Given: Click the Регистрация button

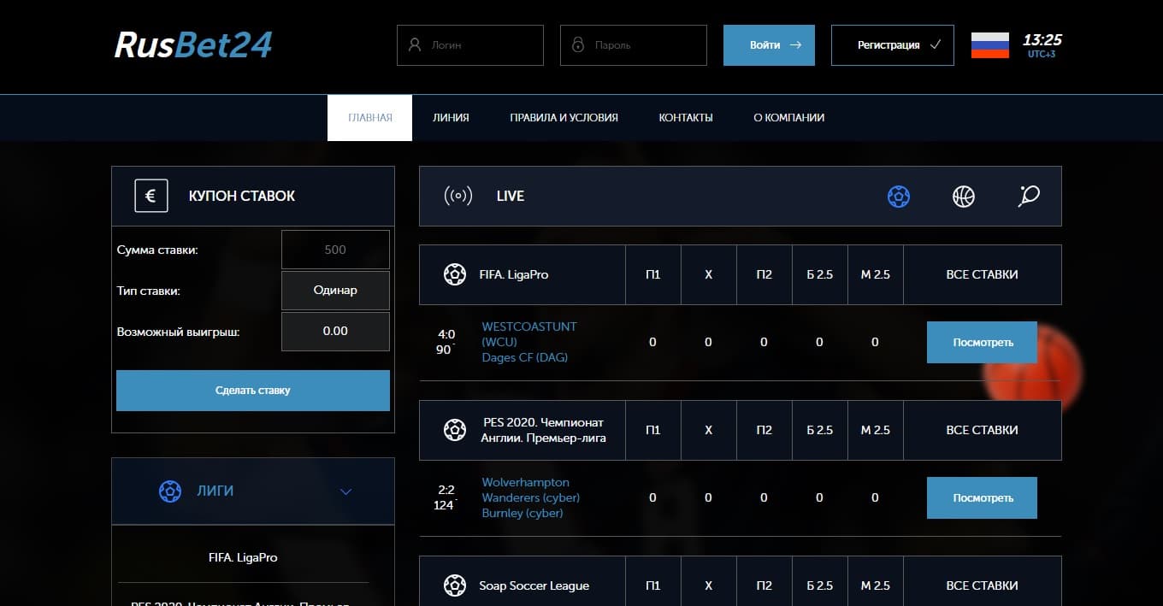Looking at the screenshot, I should [892, 45].
